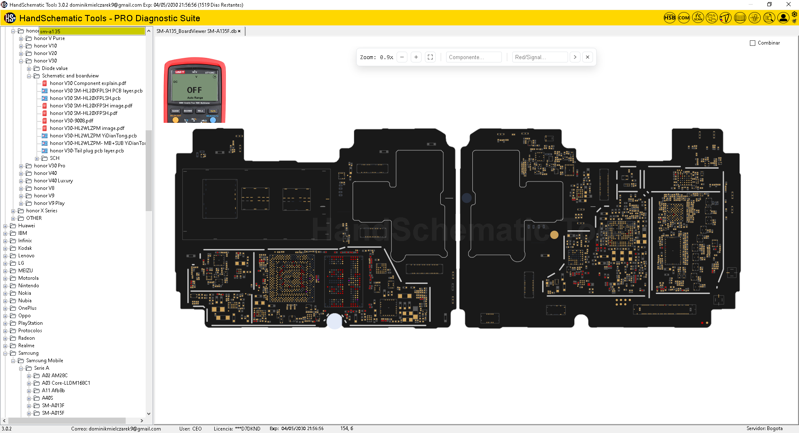This screenshot has height=433, width=799.
Task: Click the bug report icon
Action: pyautogui.click(x=794, y=21)
